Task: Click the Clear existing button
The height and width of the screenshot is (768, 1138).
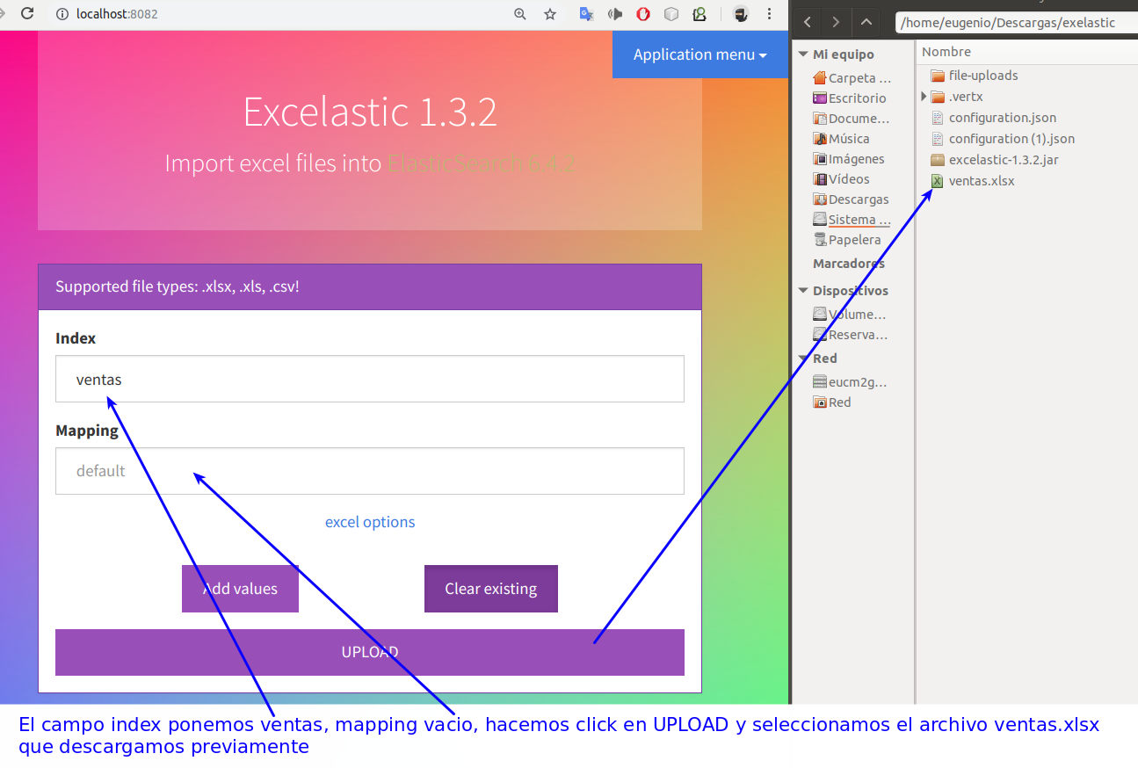Action: [491, 589]
